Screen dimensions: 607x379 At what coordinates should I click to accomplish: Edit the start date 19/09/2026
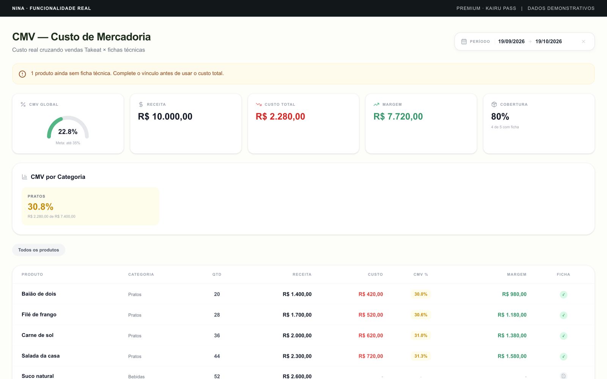[x=511, y=42]
